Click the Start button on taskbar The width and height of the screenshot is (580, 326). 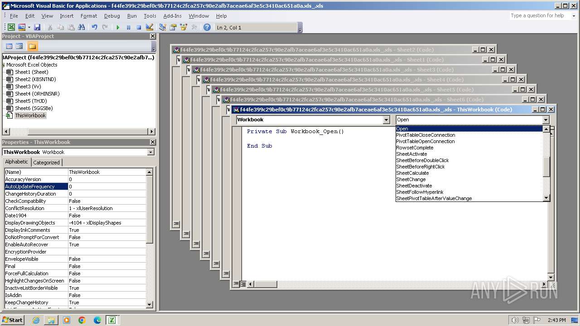(x=12, y=320)
